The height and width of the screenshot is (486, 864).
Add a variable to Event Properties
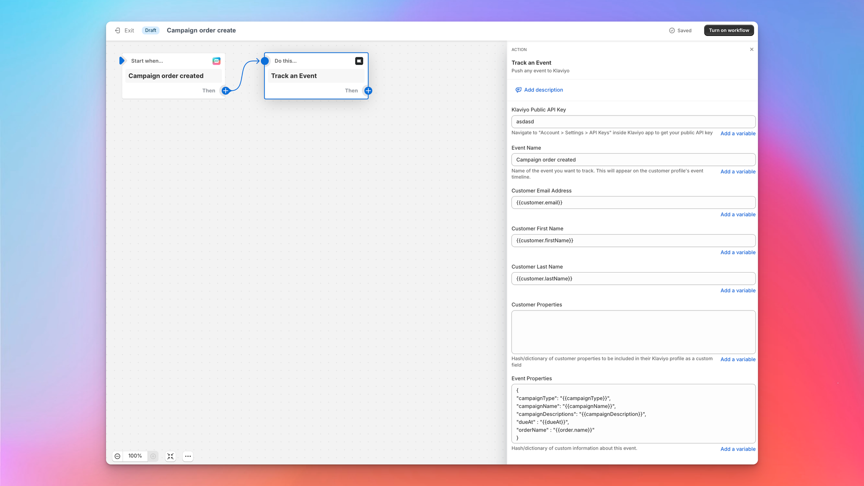tap(738, 449)
